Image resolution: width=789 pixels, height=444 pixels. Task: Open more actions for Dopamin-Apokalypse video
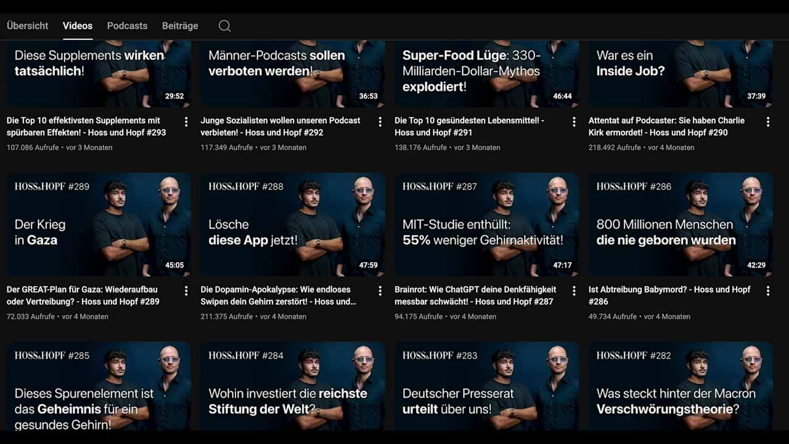tap(380, 291)
